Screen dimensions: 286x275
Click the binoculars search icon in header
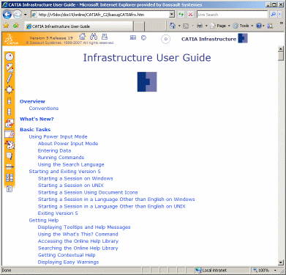(94, 37)
